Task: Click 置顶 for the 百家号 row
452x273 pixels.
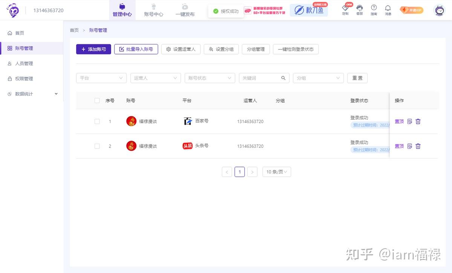Action: coord(399,121)
